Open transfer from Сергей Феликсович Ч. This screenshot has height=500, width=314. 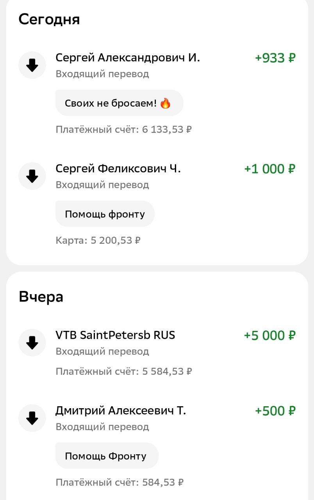[118, 169]
